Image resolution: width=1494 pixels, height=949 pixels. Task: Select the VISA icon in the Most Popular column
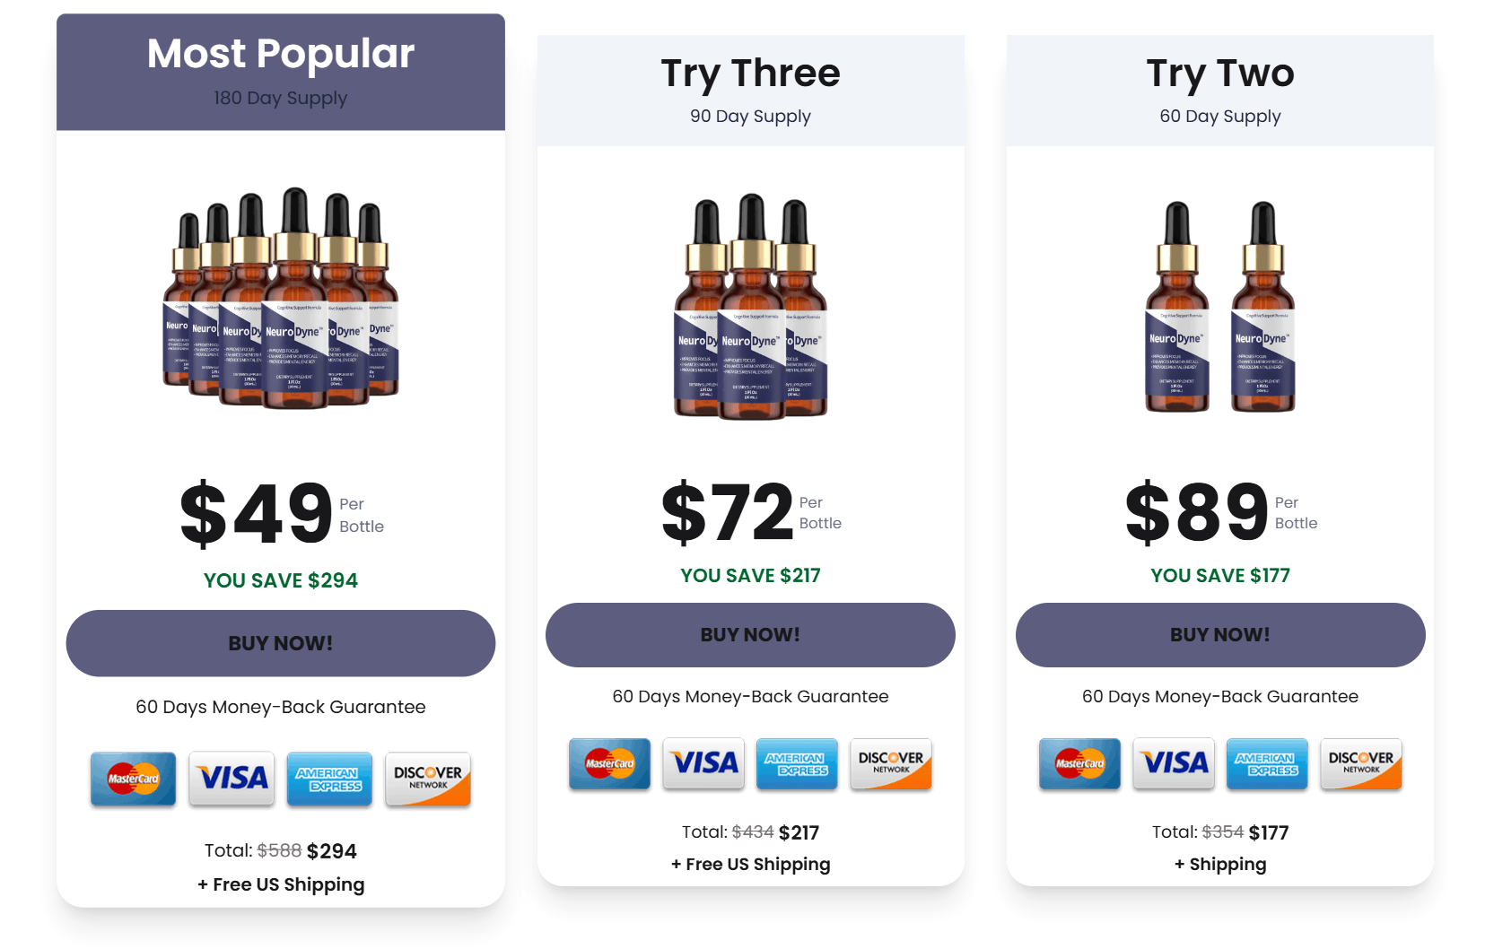coord(232,779)
